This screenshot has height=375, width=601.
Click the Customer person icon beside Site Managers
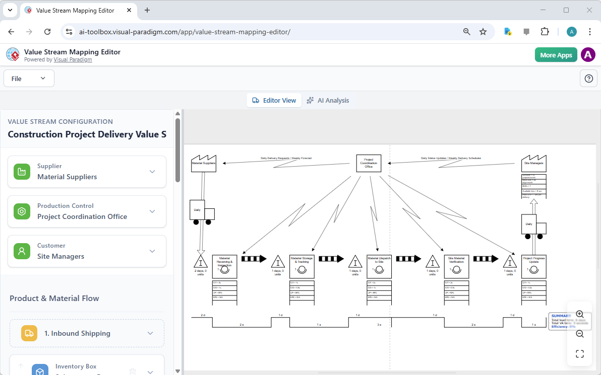point(22,251)
